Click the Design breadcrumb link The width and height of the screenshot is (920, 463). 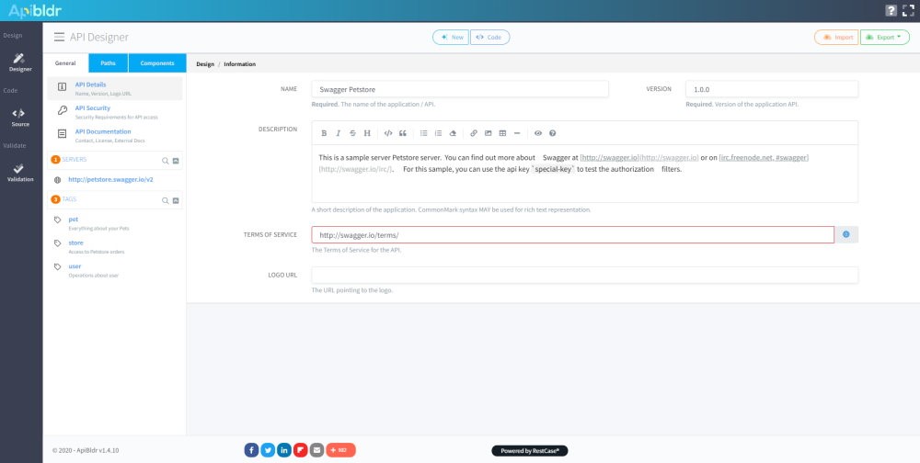click(x=205, y=64)
